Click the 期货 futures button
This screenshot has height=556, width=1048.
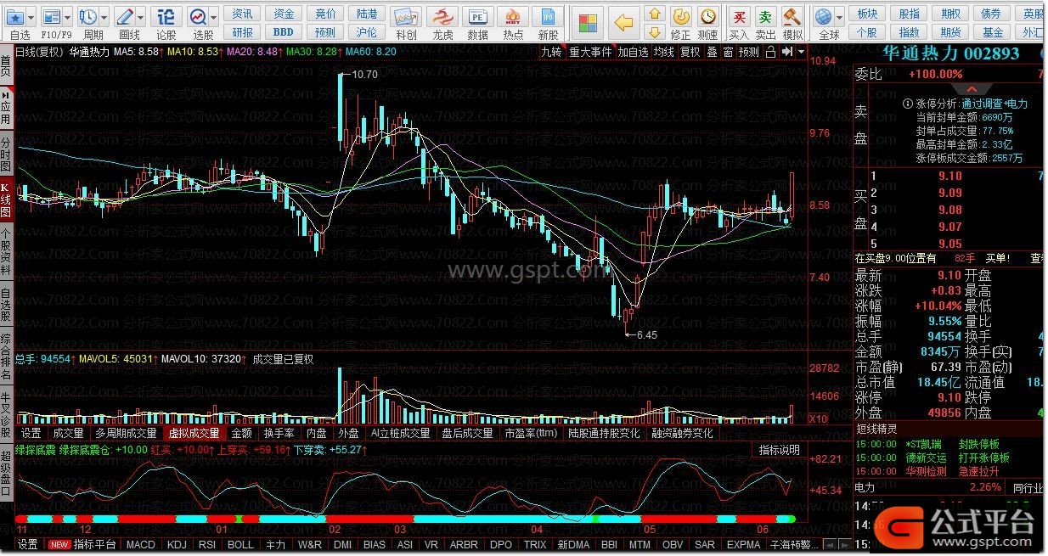click(x=951, y=32)
